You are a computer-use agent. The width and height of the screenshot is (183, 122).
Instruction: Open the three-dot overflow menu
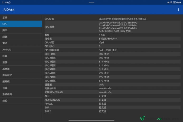point(179,10)
